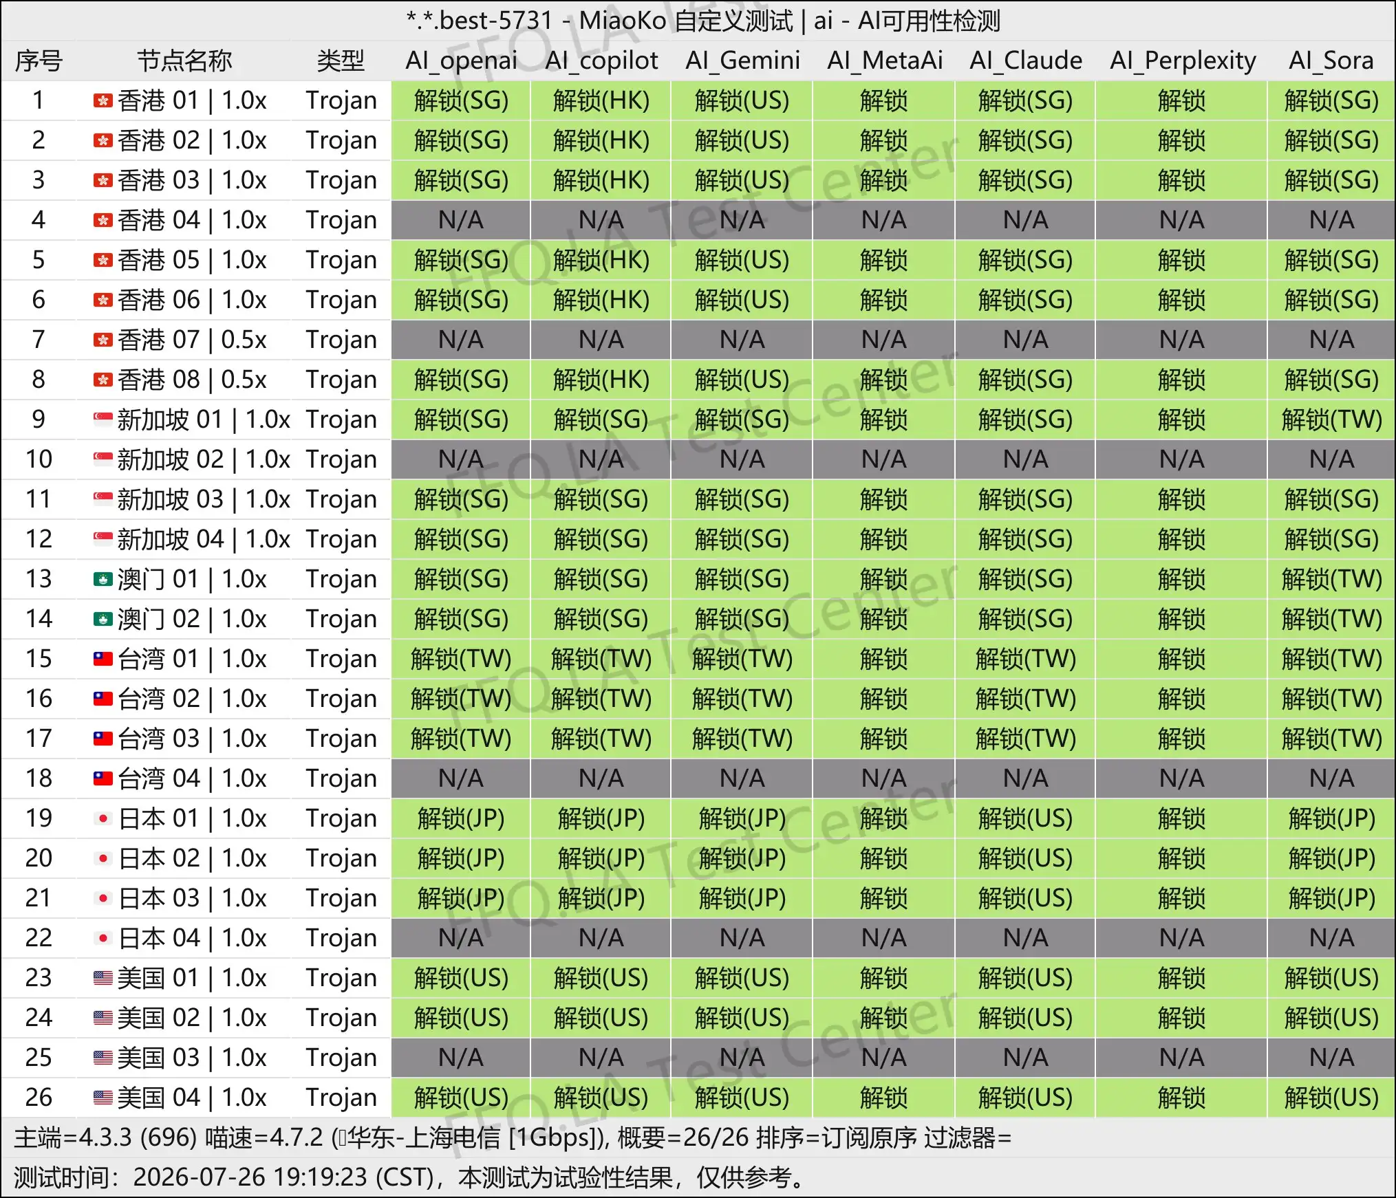1396x1198 pixels.
Task: Click the flag beside 香港 04 node
Action: point(103,221)
